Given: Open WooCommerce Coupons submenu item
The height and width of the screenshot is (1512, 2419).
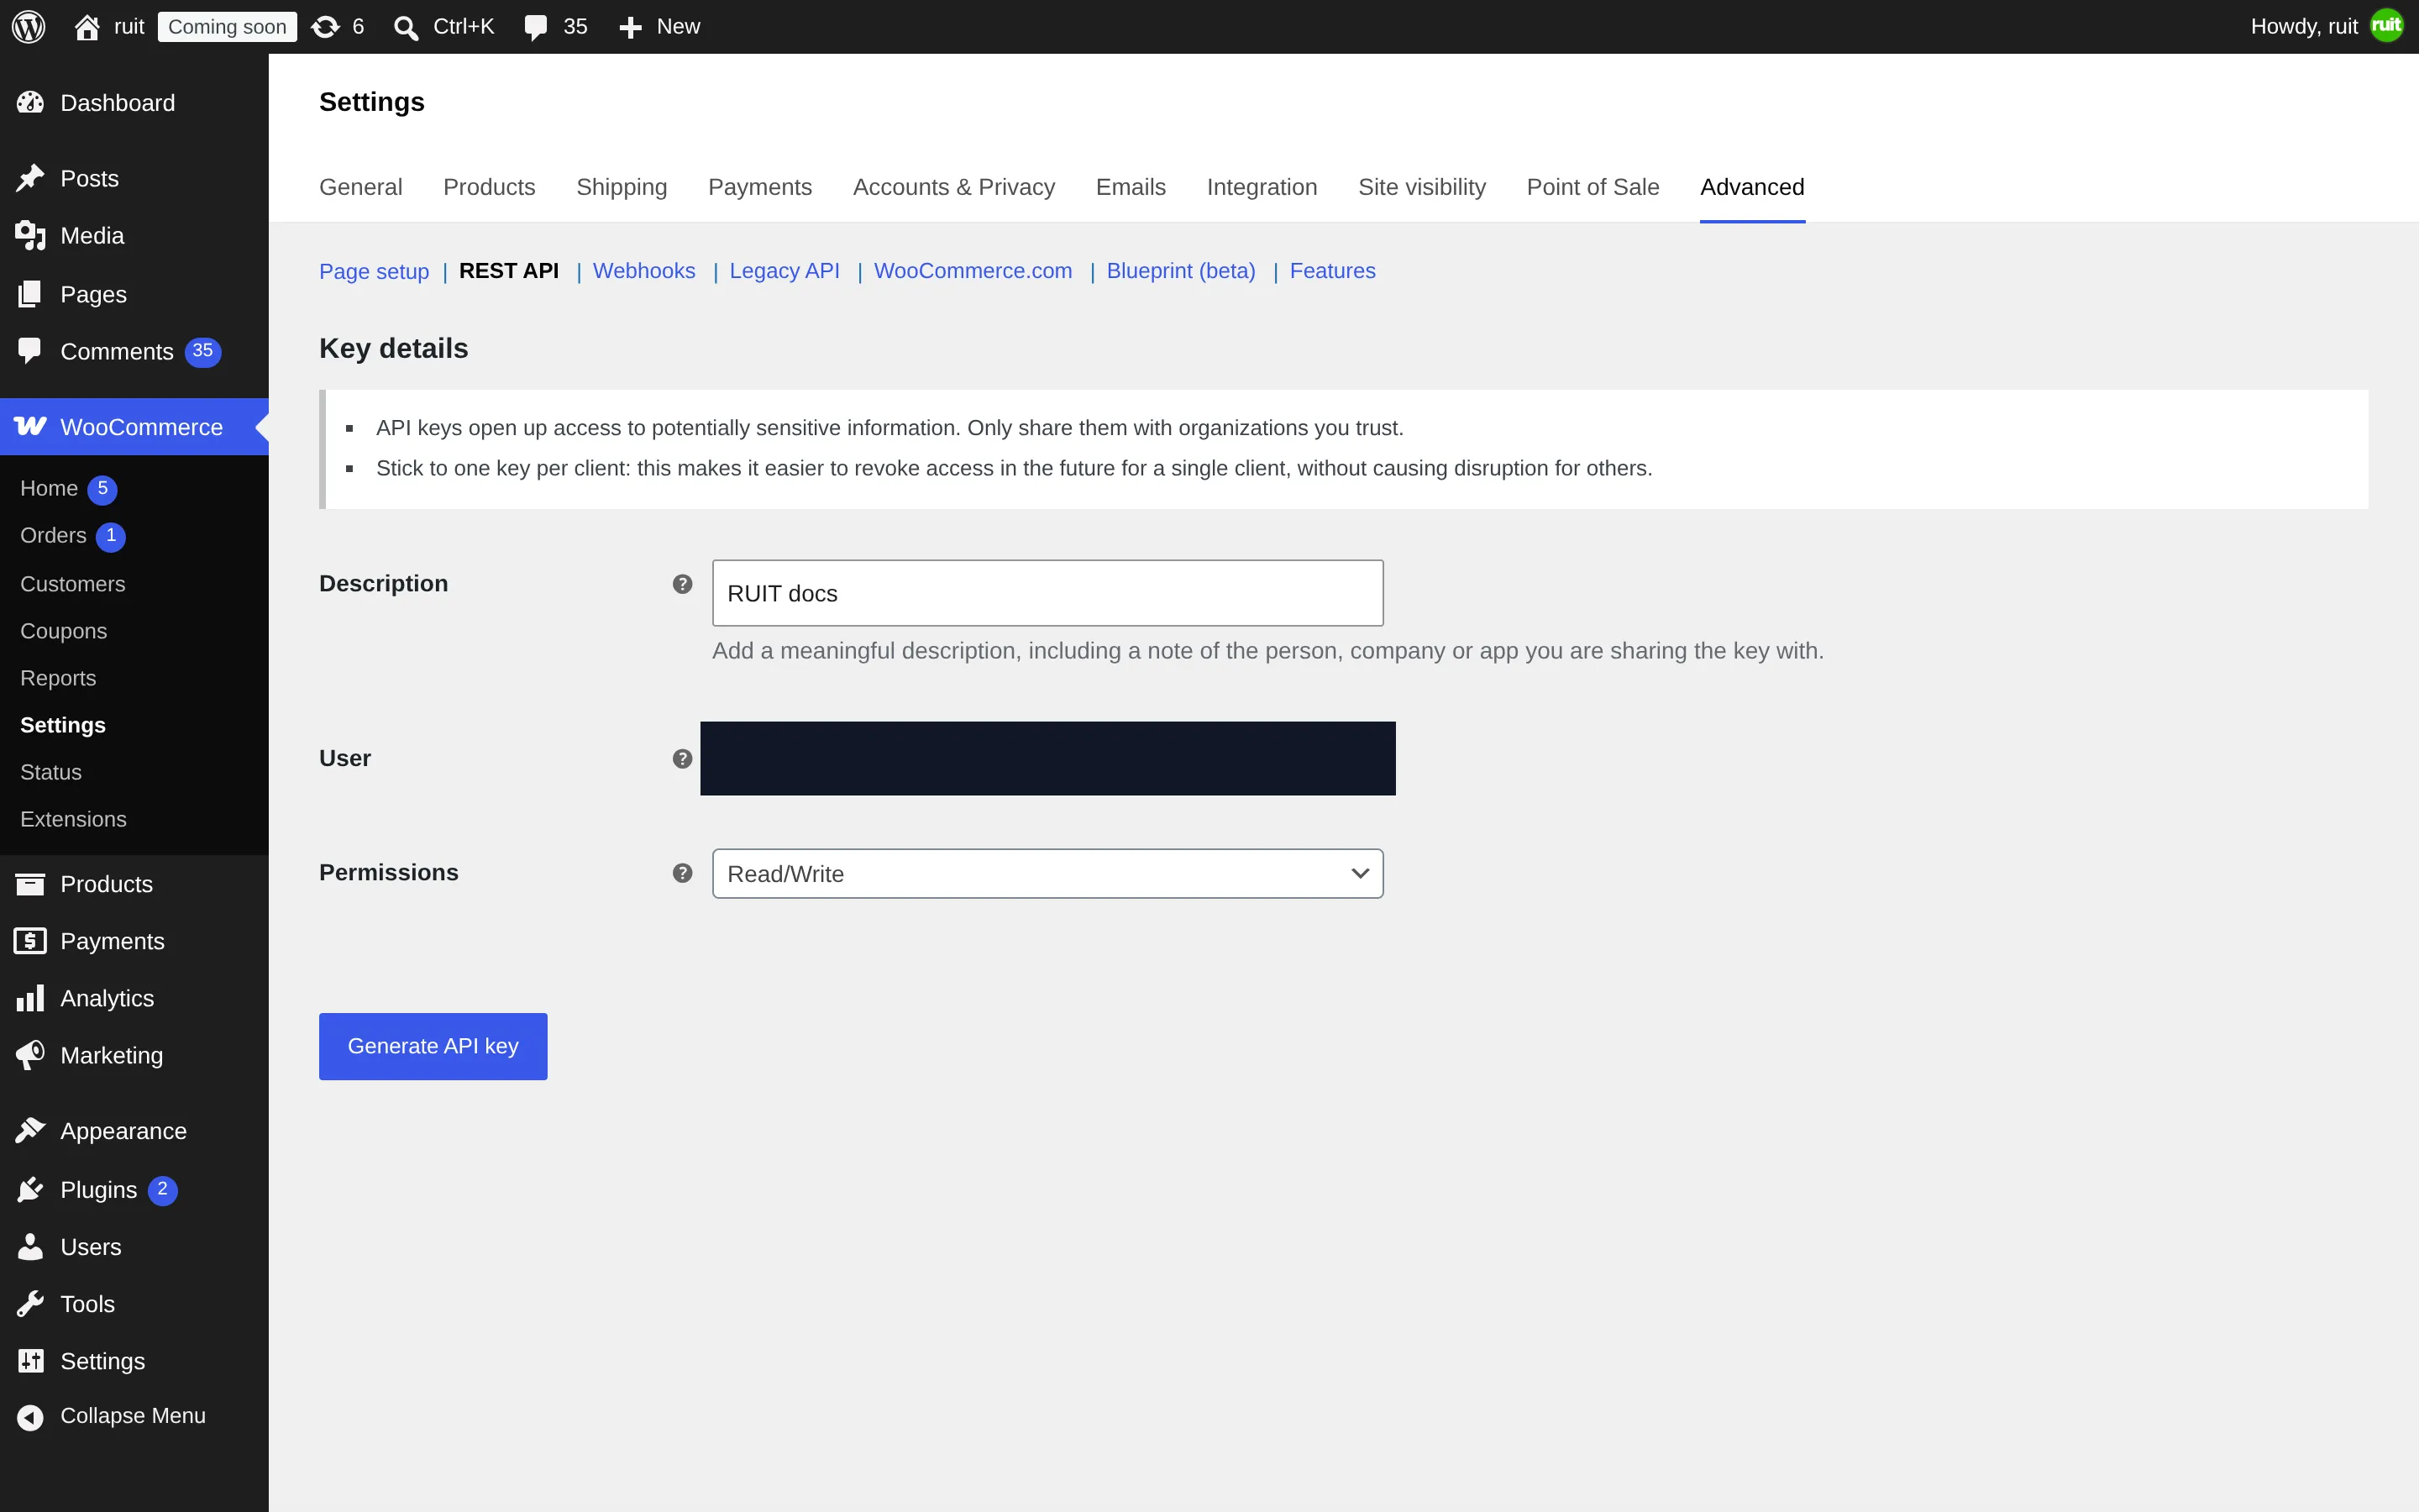Looking at the screenshot, I should pos(64,631).
